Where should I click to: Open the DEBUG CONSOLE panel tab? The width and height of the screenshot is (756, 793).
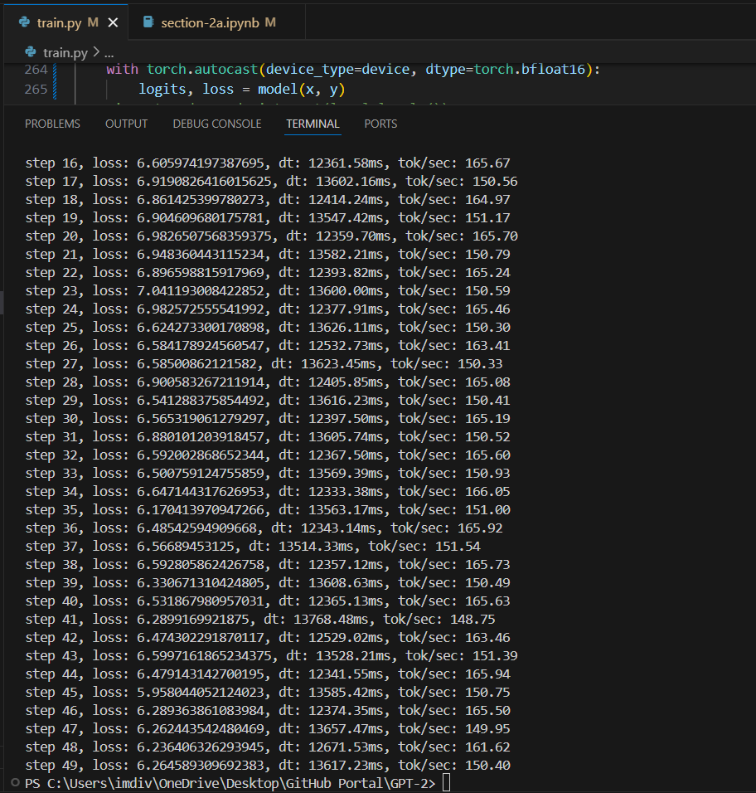point(217,124)
